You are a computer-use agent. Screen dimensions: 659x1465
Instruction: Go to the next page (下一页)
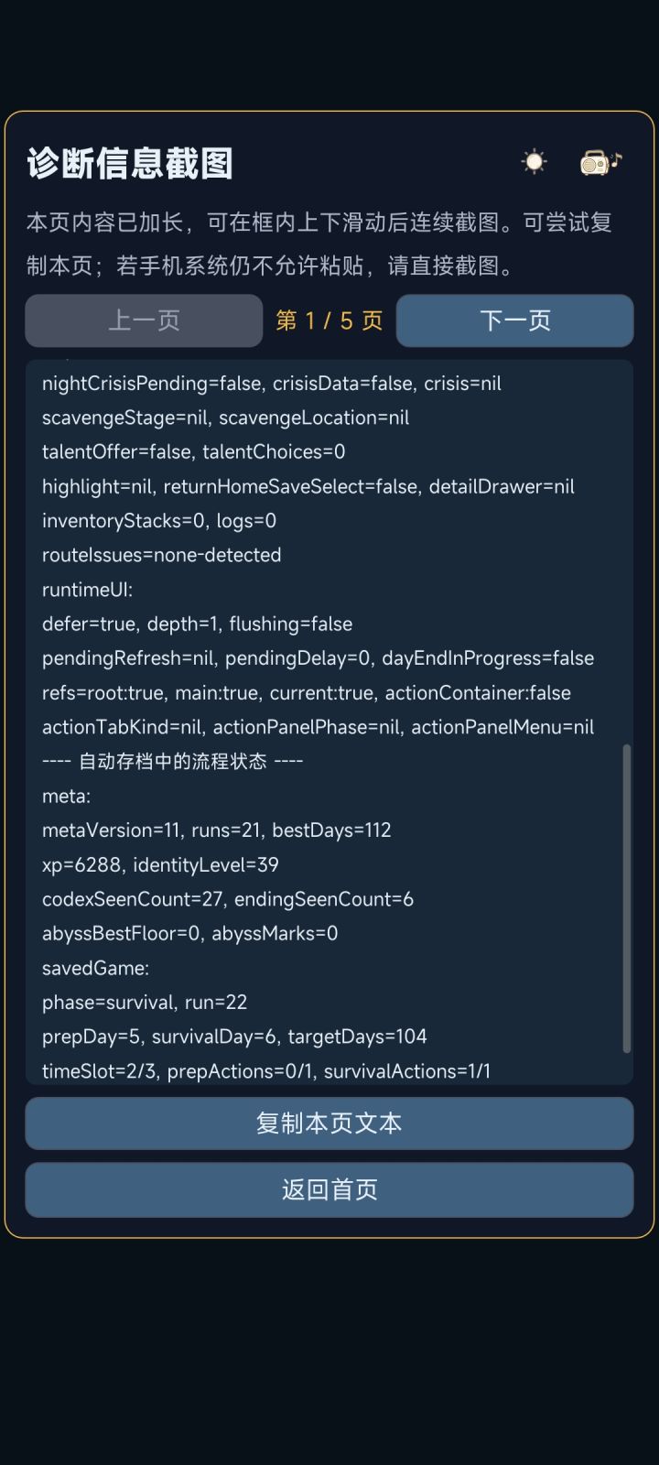tap(514, 320)
